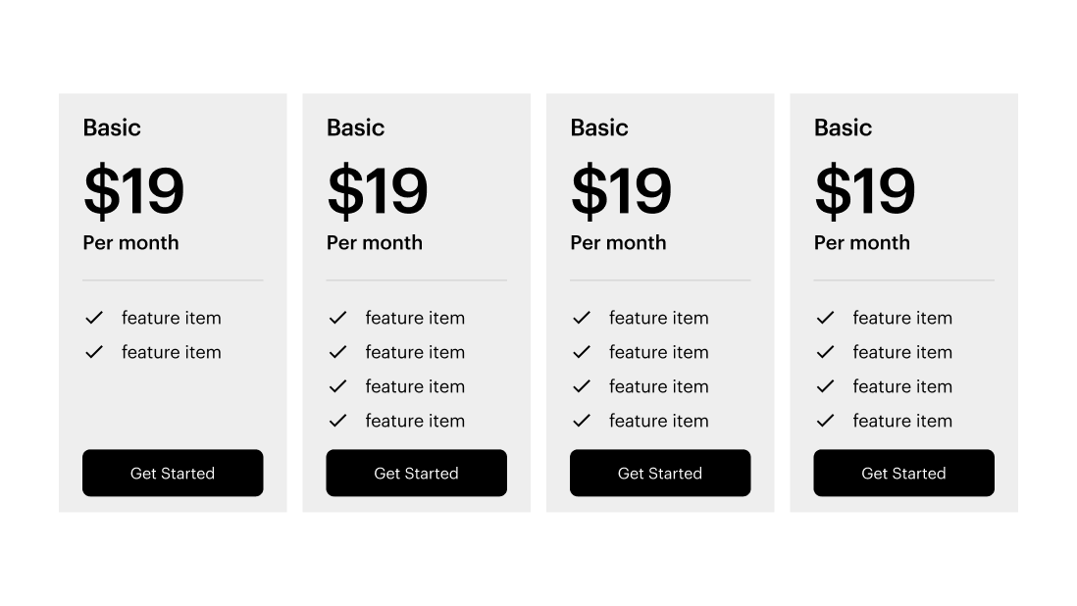Click the second feature item text in the first card
Screen dimensions: 1077x606
point(172,352)
